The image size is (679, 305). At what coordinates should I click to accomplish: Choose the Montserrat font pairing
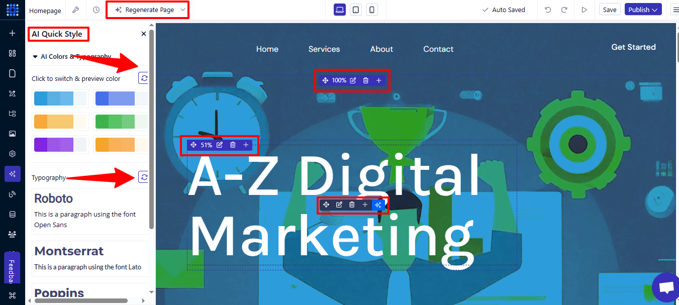(x=90, y=258)
